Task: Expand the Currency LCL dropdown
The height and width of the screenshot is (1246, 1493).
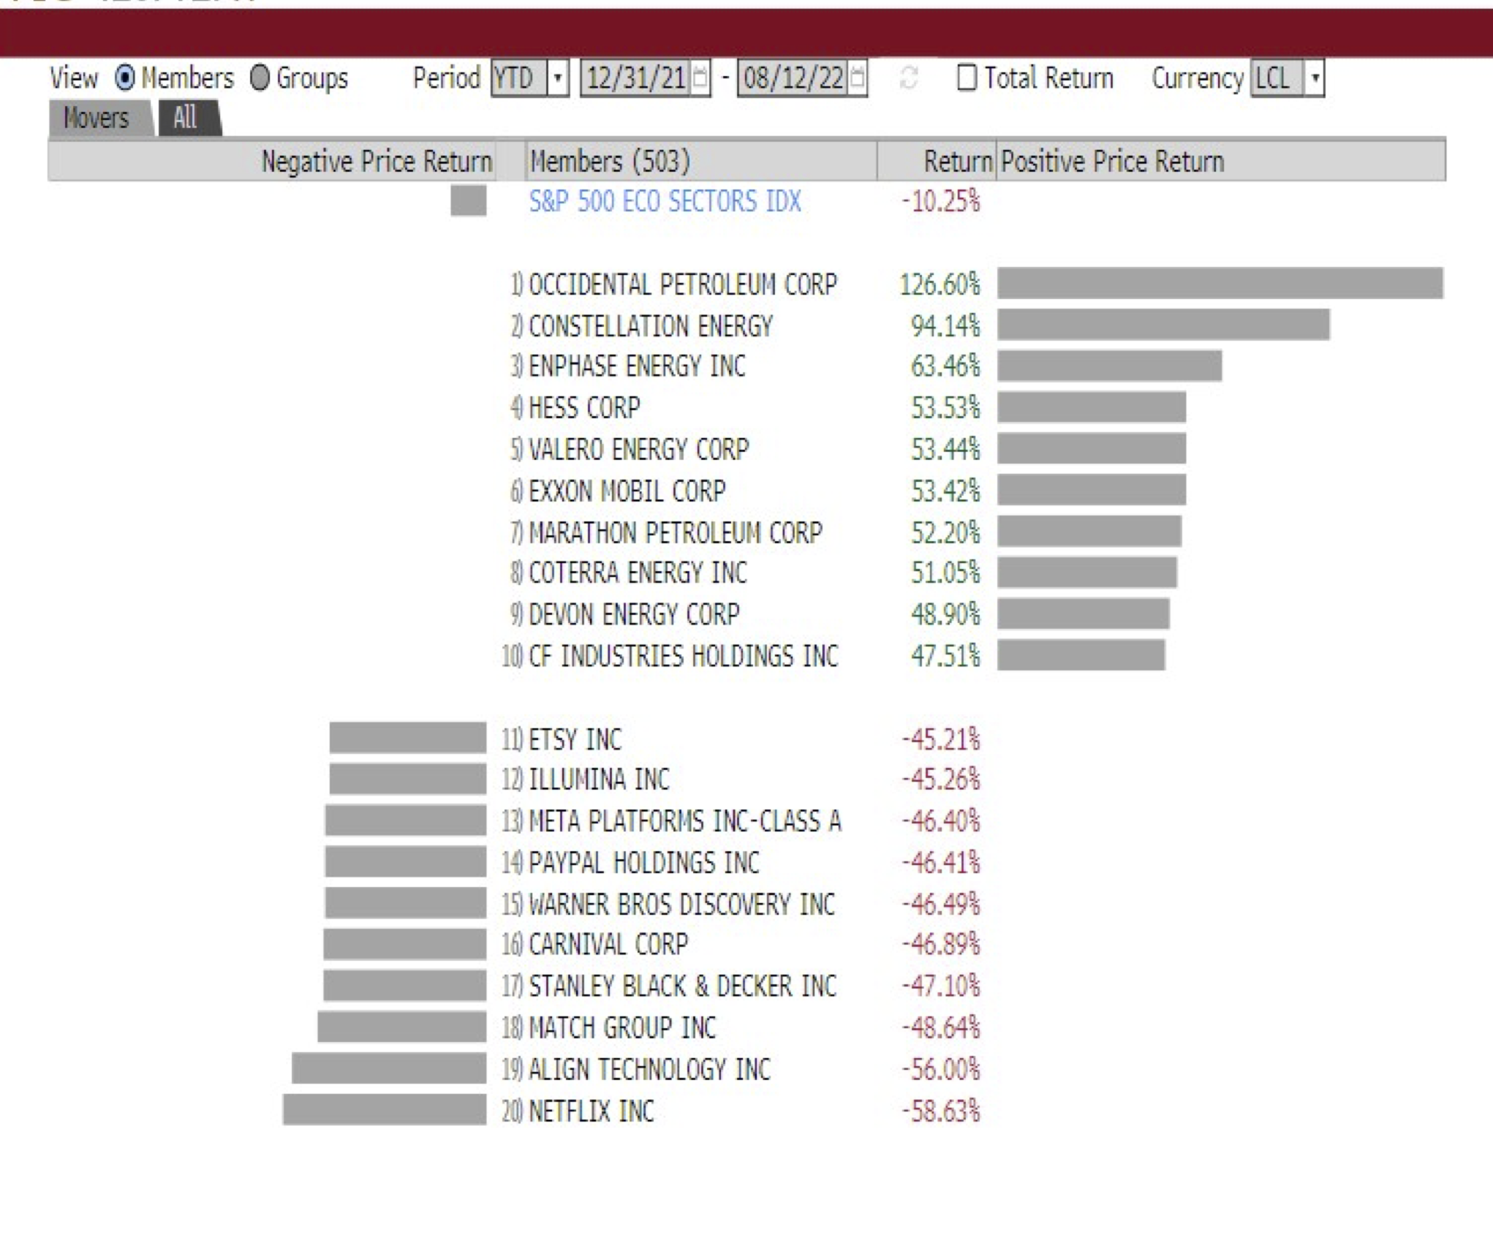Action: pyautogui.click(x=1315, y=78)
